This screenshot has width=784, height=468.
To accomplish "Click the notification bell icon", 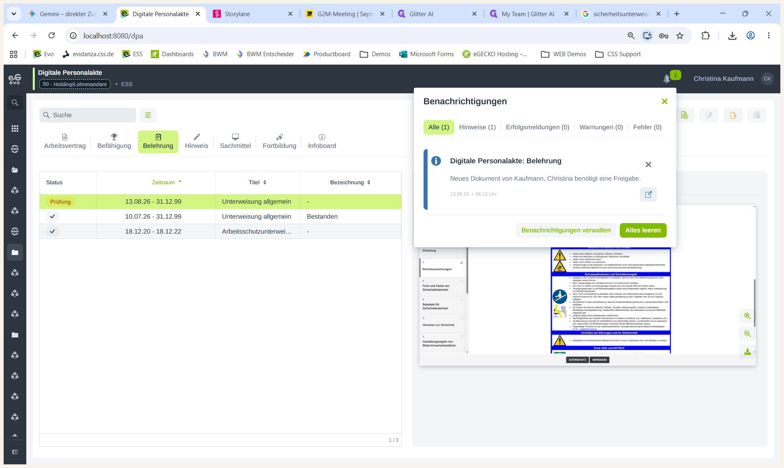I will click(x=667, y=79).
